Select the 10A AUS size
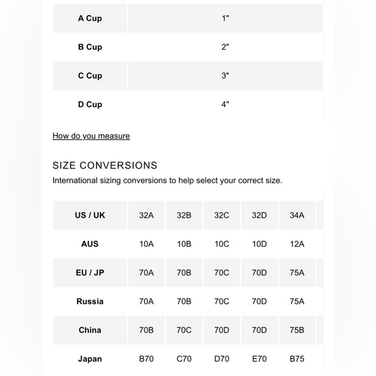376x376 pixels. pyautogui.click(x=147, y=244)
